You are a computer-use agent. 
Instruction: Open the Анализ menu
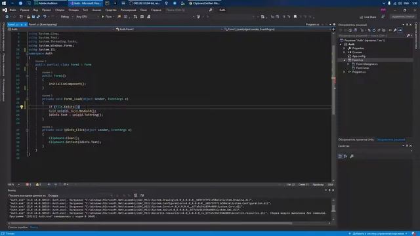tap(96, 10)
